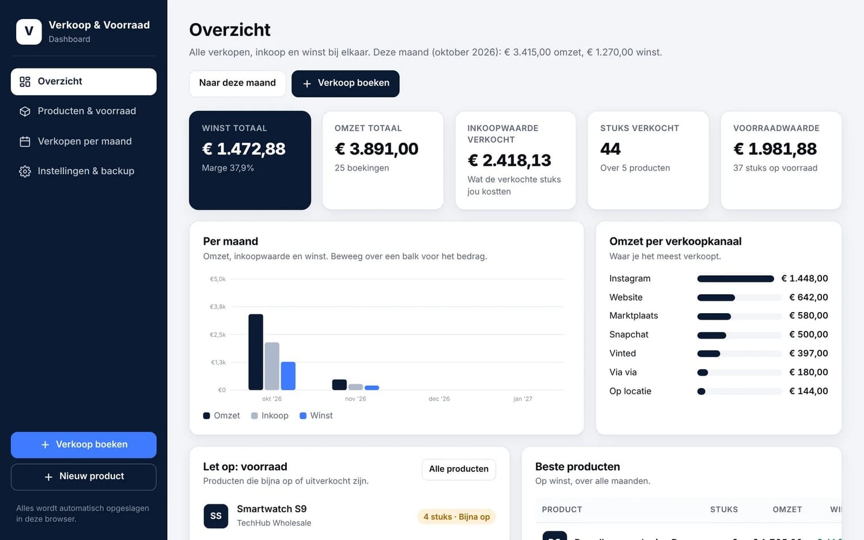Click the okt '26 Winst bar
864x540 pixels.
288,376
